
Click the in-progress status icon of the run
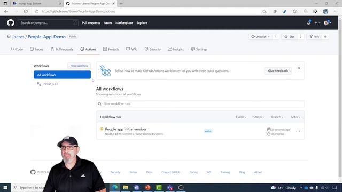[x=102, y=129]
